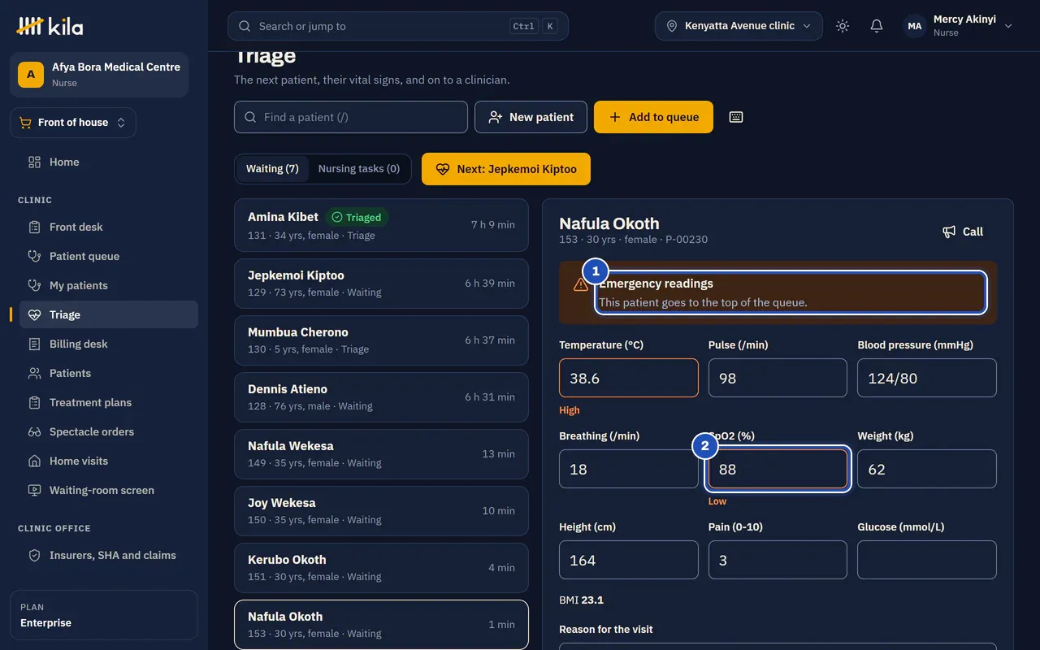Click the New patient button
This screenshot has width=1040, height=650.
tap(531, 117)
